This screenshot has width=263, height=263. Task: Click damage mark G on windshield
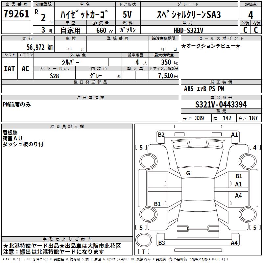pyautogui.click(x=188, y=173)
